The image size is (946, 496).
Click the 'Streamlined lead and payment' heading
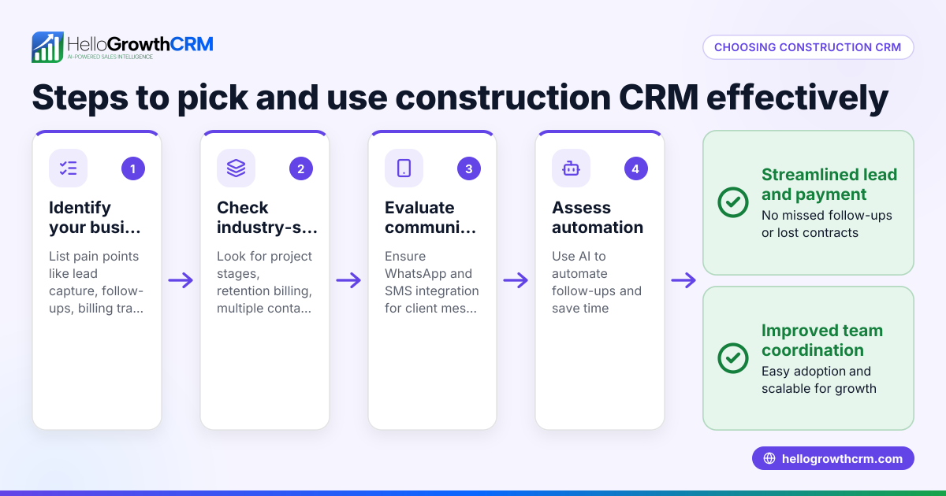(x=829, y=184)
